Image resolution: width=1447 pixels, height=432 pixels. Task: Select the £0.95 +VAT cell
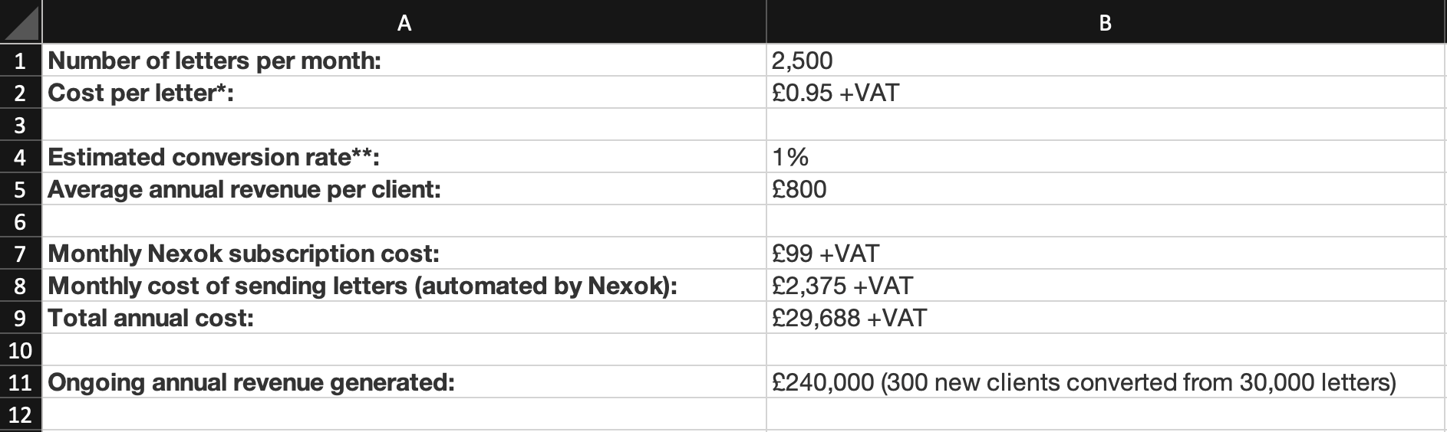[1106, 92]
